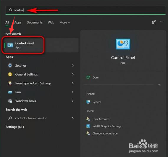Open Control Panel best match result

(x=41, y=45)
